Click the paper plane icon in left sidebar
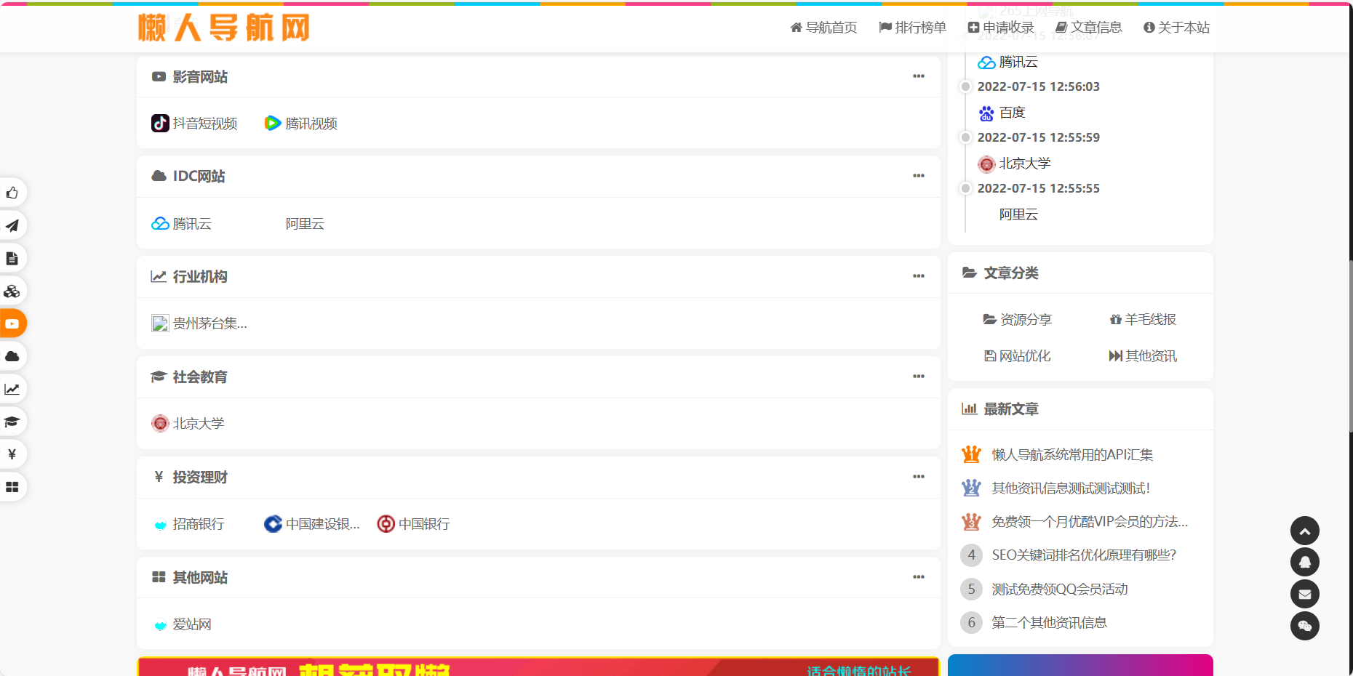This screenshot has width=1353, height=676. click(12, 225)
